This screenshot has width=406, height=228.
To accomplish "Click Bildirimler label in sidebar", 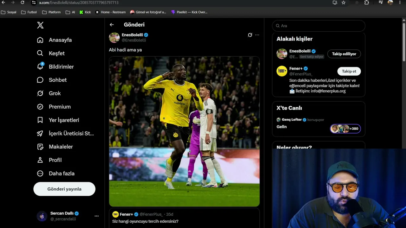I will tap(61, 66).
